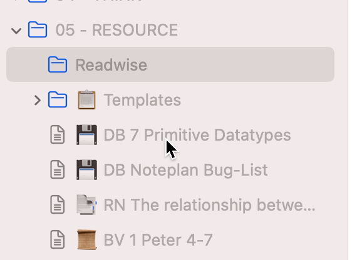Click the 05 - RESOURCE folder icon
352x260 pixels.
pos(38,29)
